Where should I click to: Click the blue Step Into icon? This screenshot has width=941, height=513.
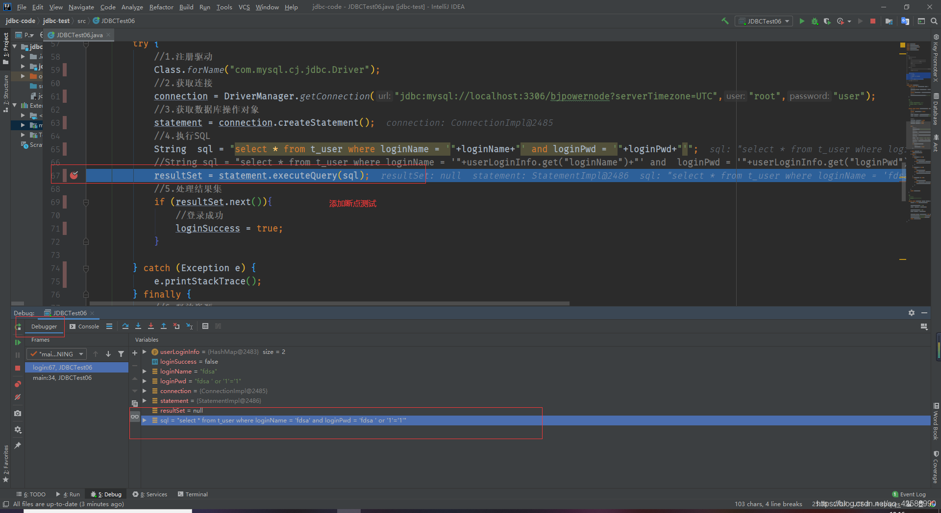[x=138, y=326]
